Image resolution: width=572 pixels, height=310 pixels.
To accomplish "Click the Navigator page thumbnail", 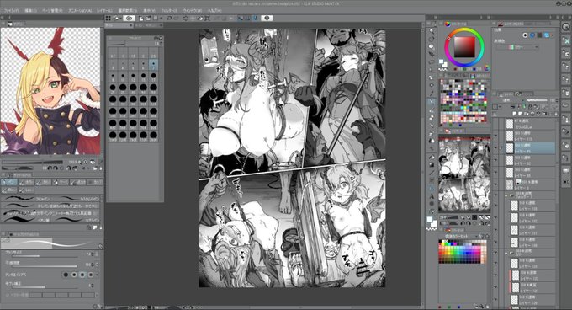I will [464, 174].
